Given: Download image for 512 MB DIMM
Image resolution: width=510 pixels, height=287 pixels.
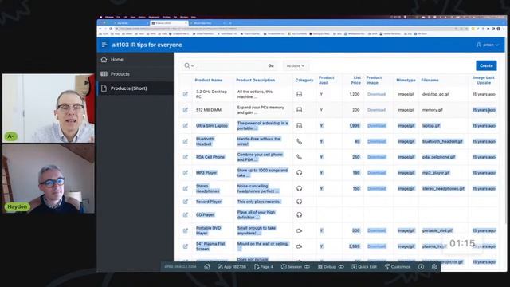Looking at the screenshot, I should [376, 110].
